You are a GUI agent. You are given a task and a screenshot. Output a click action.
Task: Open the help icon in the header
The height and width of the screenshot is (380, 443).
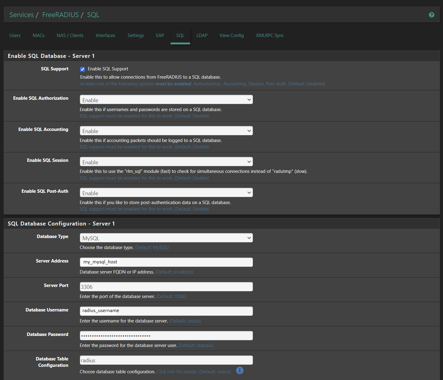click(x=431, y=15)
